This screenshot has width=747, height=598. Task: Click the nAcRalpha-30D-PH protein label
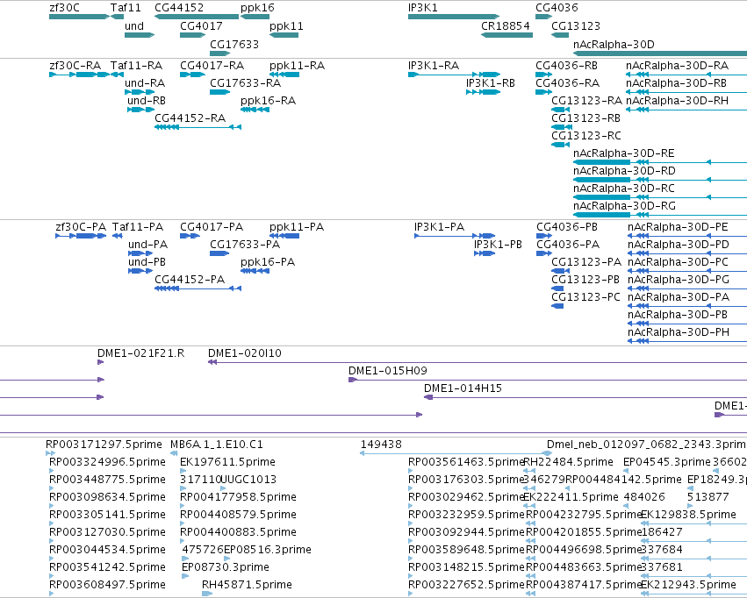[x=679, y=332]
